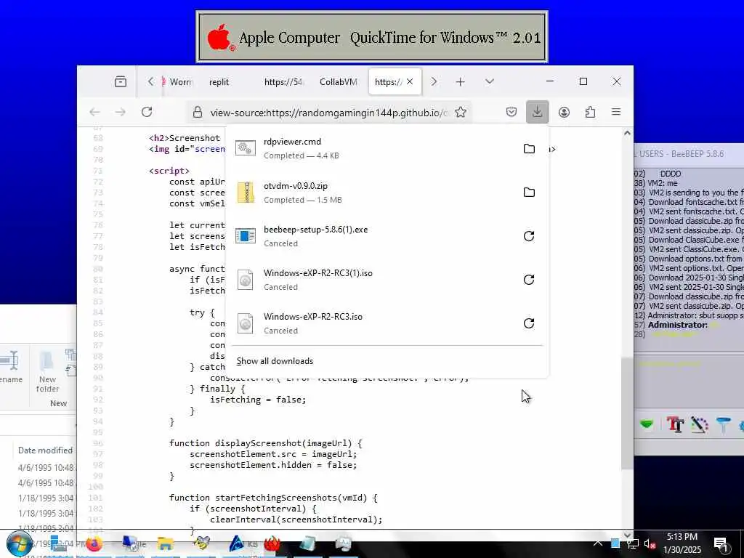Screen dimensions: 744x558
Task: Click the view-source URL address bar
Action: coord(328,113)
